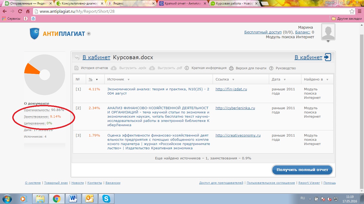Viewport: 364px width, 204px height.
Task: Click the Контакты footer link
Action: point(95,183)
